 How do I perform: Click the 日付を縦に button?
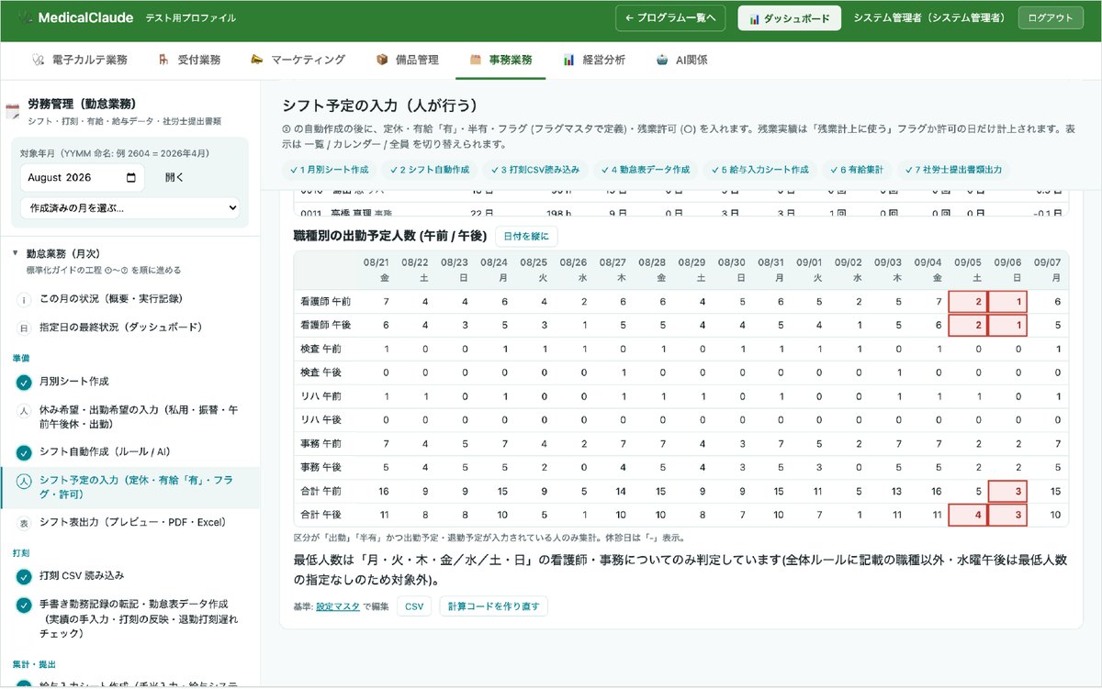tap(526, 237)
